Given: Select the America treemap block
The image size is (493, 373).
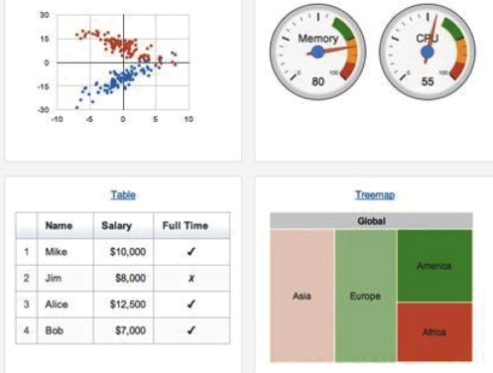Looking at the screenshot, I should pyautogui.click(x=434, y=266).
